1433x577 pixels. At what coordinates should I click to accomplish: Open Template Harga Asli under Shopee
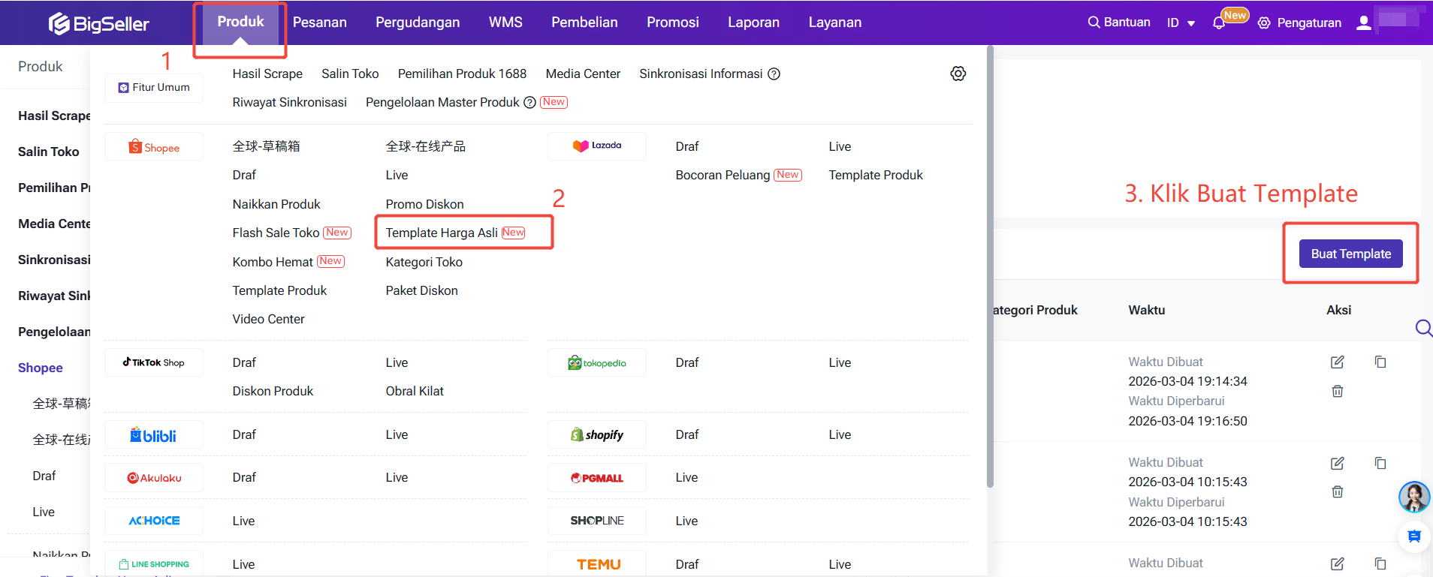[442, 233]
